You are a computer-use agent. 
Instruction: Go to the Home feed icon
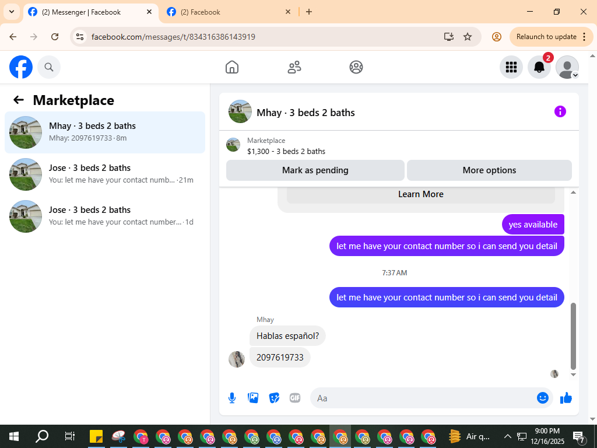click(x=232, y=67)
